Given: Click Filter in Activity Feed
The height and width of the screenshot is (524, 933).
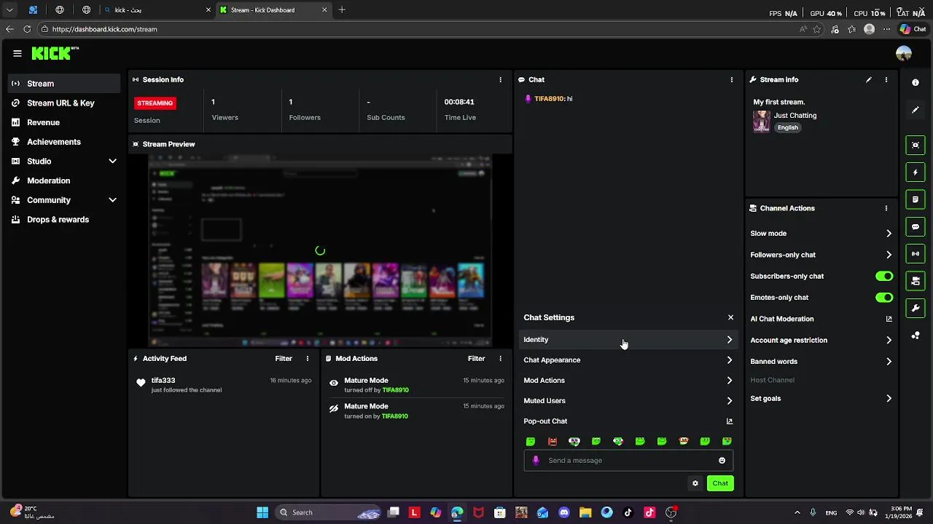Looking at the screenshot, I should coord(284,359).
